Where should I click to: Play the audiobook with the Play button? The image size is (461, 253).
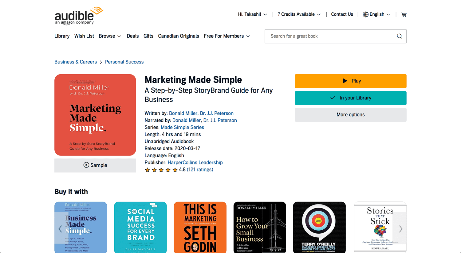point(351,81)
